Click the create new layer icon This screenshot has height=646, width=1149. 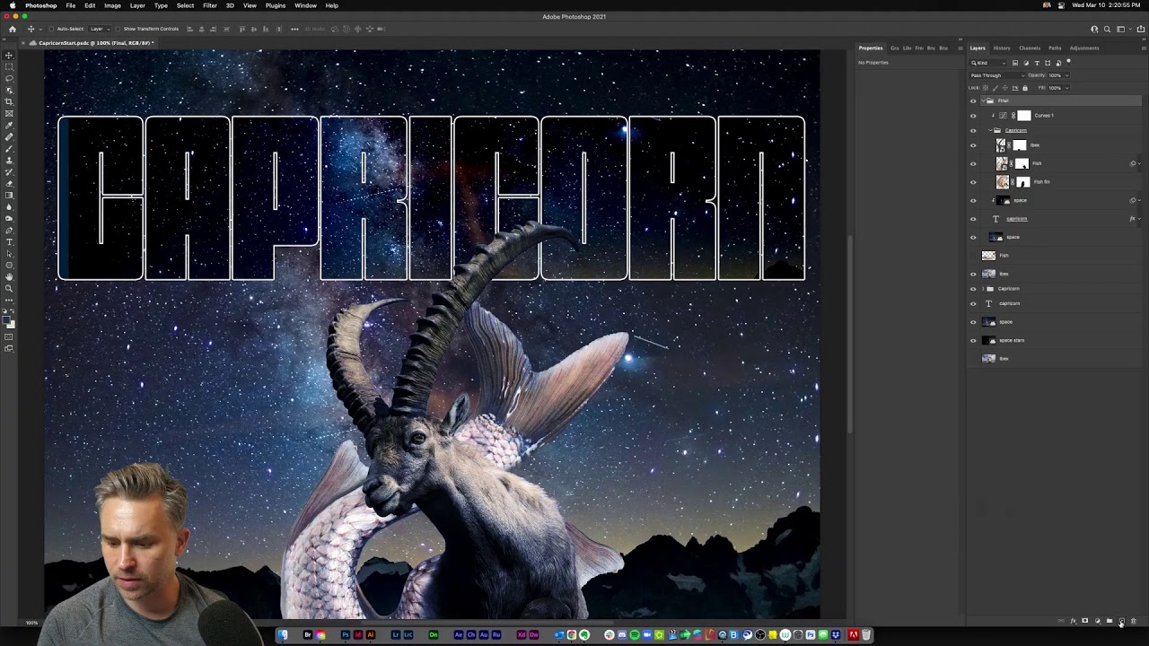point(1121,621)
